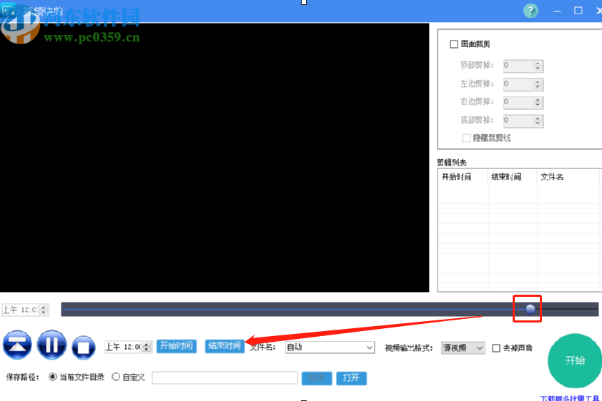Click the 左边剪掉 value field
The height and width of the screenshot is (401, 602).
(x=518, y=84)
